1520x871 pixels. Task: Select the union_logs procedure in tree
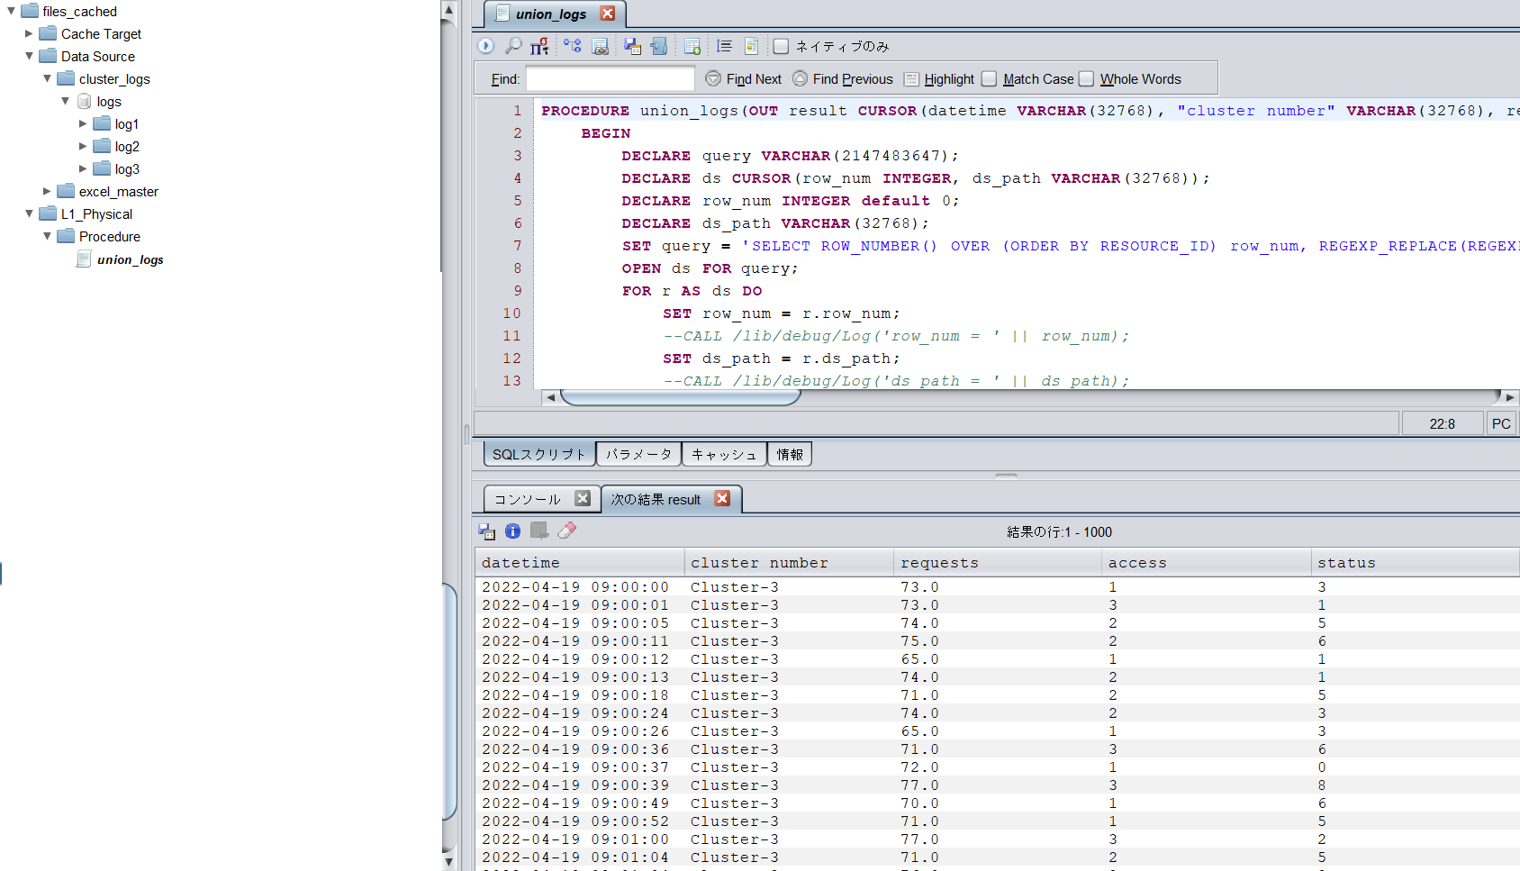pos(130,259)
